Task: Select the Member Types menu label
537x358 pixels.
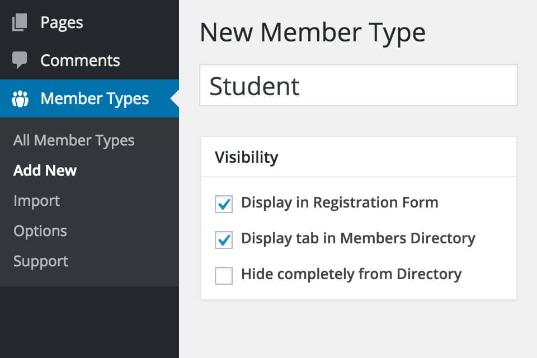Action: pyautogui.click(x=95, y=98)
